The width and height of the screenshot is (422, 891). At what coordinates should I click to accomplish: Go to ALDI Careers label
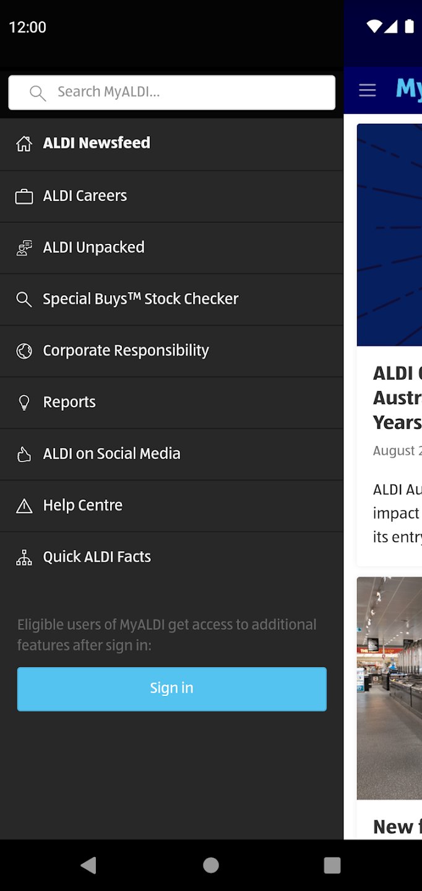[x=85, y=196]
